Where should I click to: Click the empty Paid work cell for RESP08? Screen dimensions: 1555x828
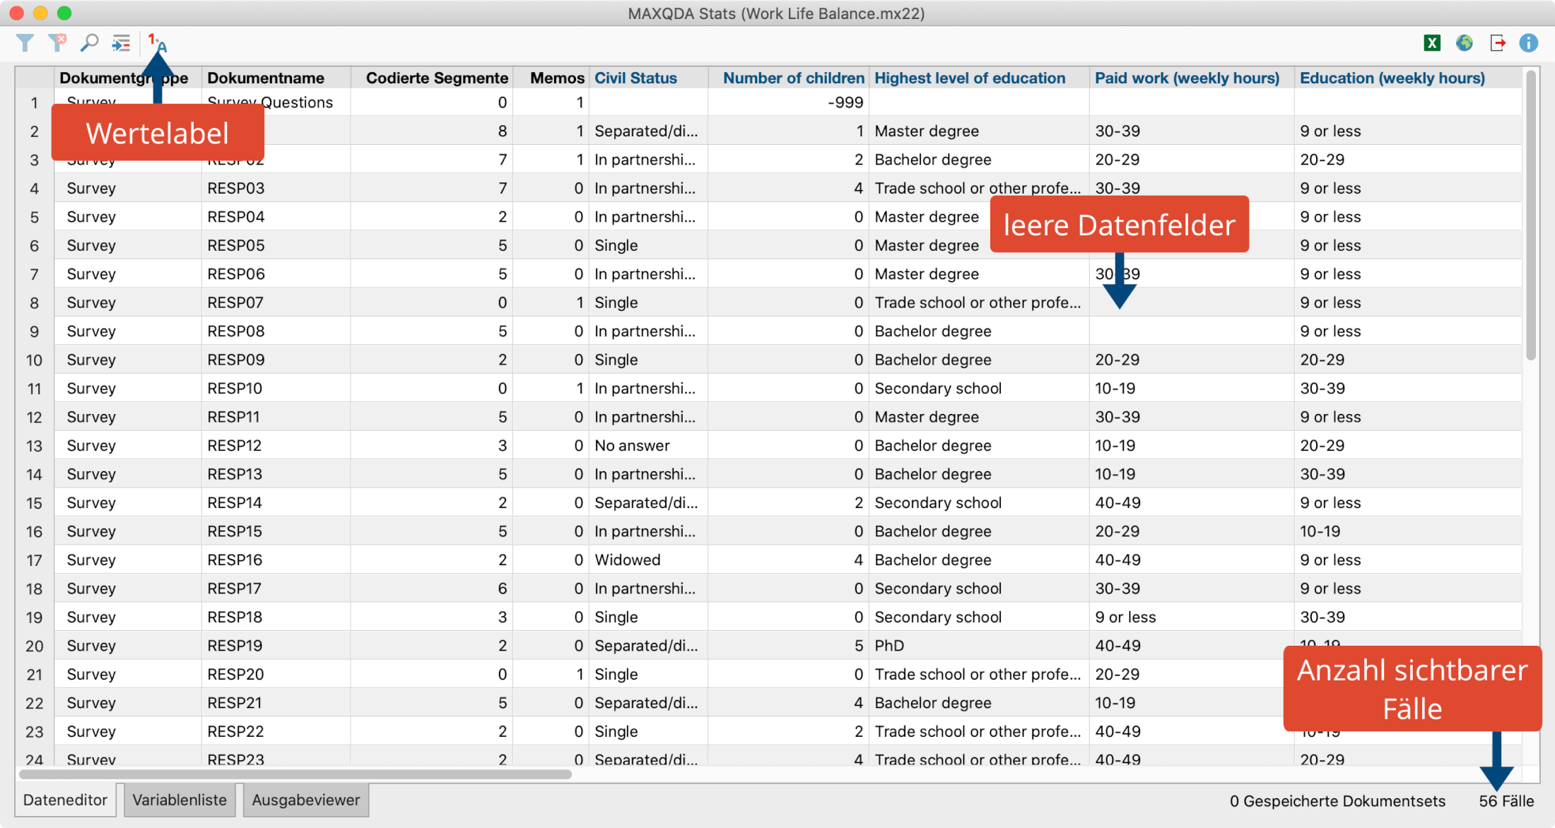(x=1192, y=331)
